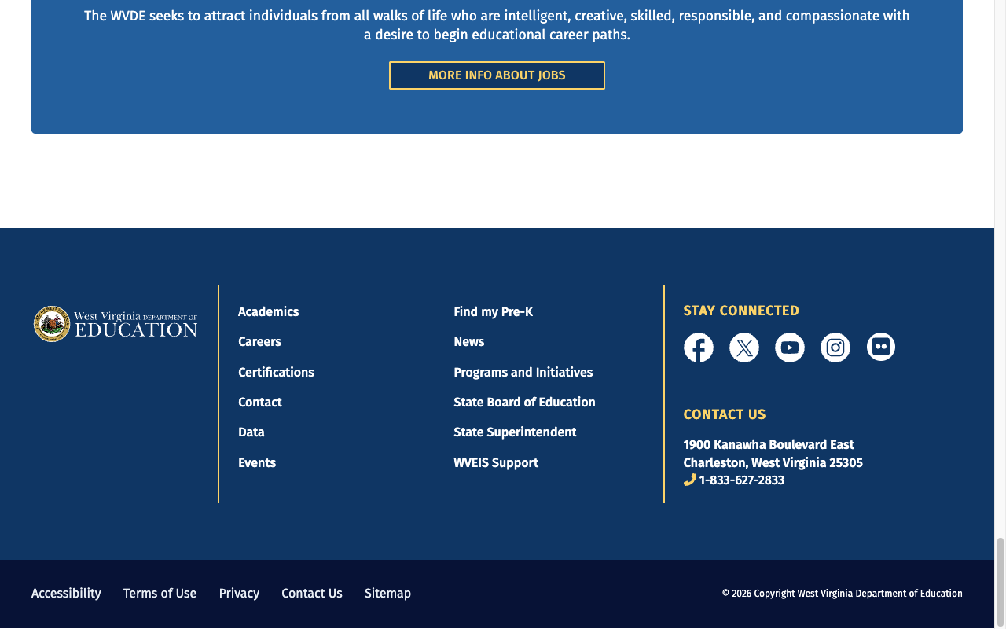Viewport: 1006px width, 629px height.
Task: Open the Sitemap link
Action: tap(387, 594)
